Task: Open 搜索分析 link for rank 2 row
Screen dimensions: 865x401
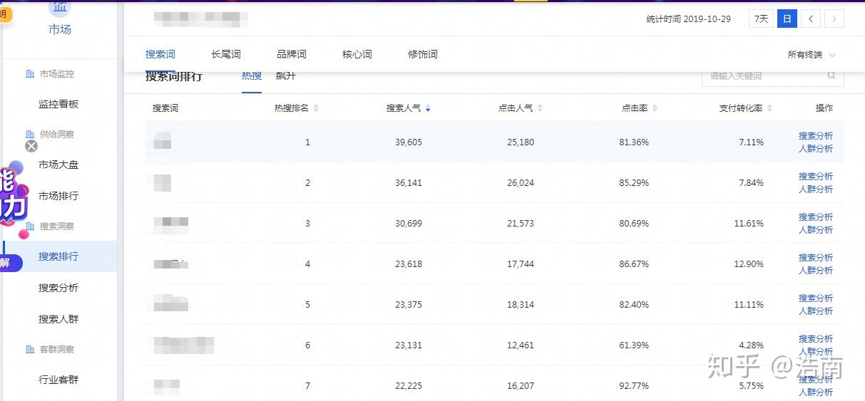Action: point(816,177)
